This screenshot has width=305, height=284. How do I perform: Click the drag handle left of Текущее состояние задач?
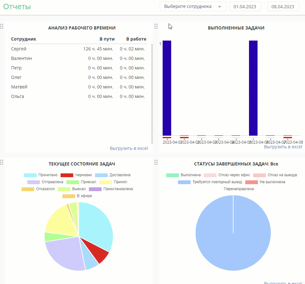tap(2, 162)
